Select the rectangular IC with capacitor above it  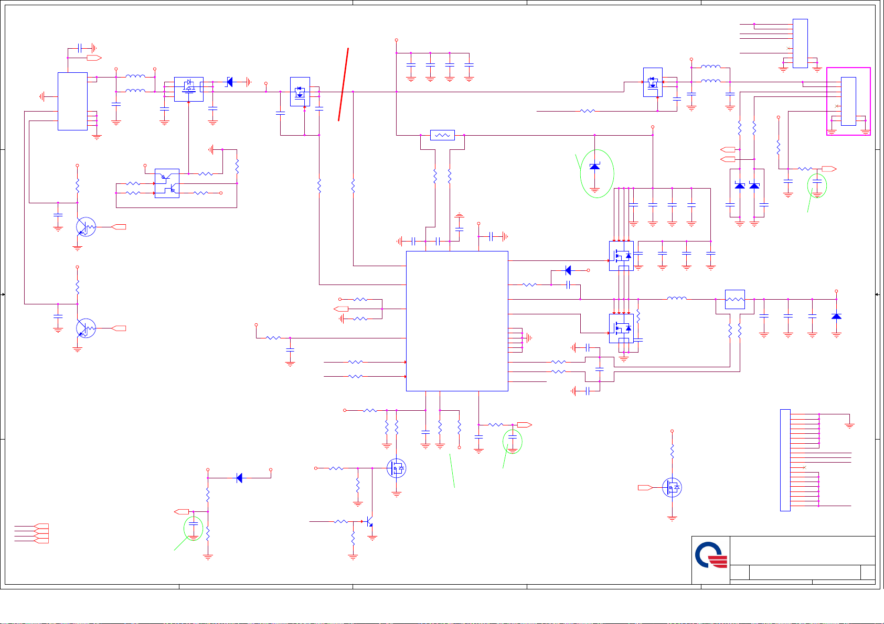pos(72,101)
